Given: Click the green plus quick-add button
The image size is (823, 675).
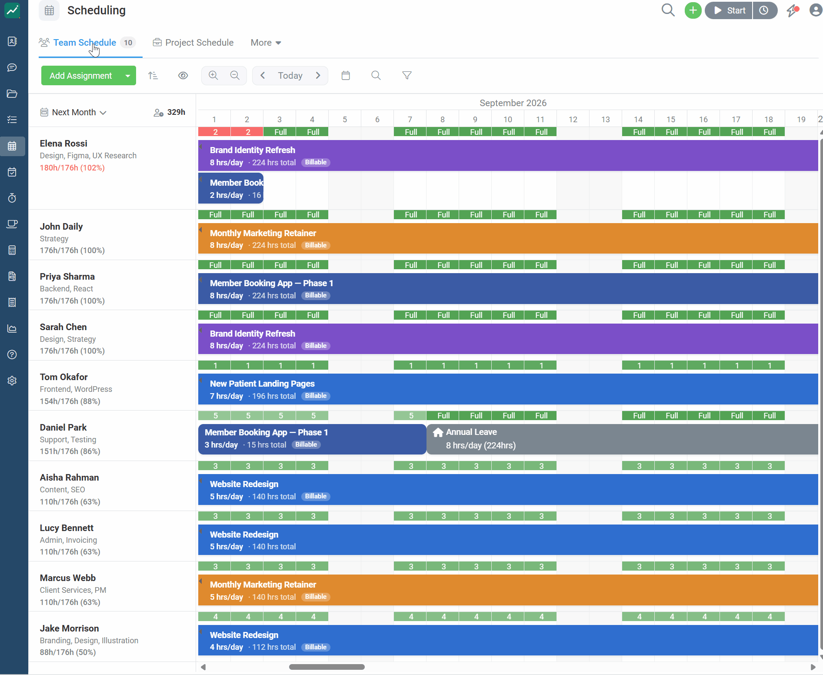Looking at the screenshot, I should [x=693, y=10].
